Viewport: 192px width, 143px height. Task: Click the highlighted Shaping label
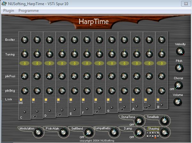click(153, 129)
